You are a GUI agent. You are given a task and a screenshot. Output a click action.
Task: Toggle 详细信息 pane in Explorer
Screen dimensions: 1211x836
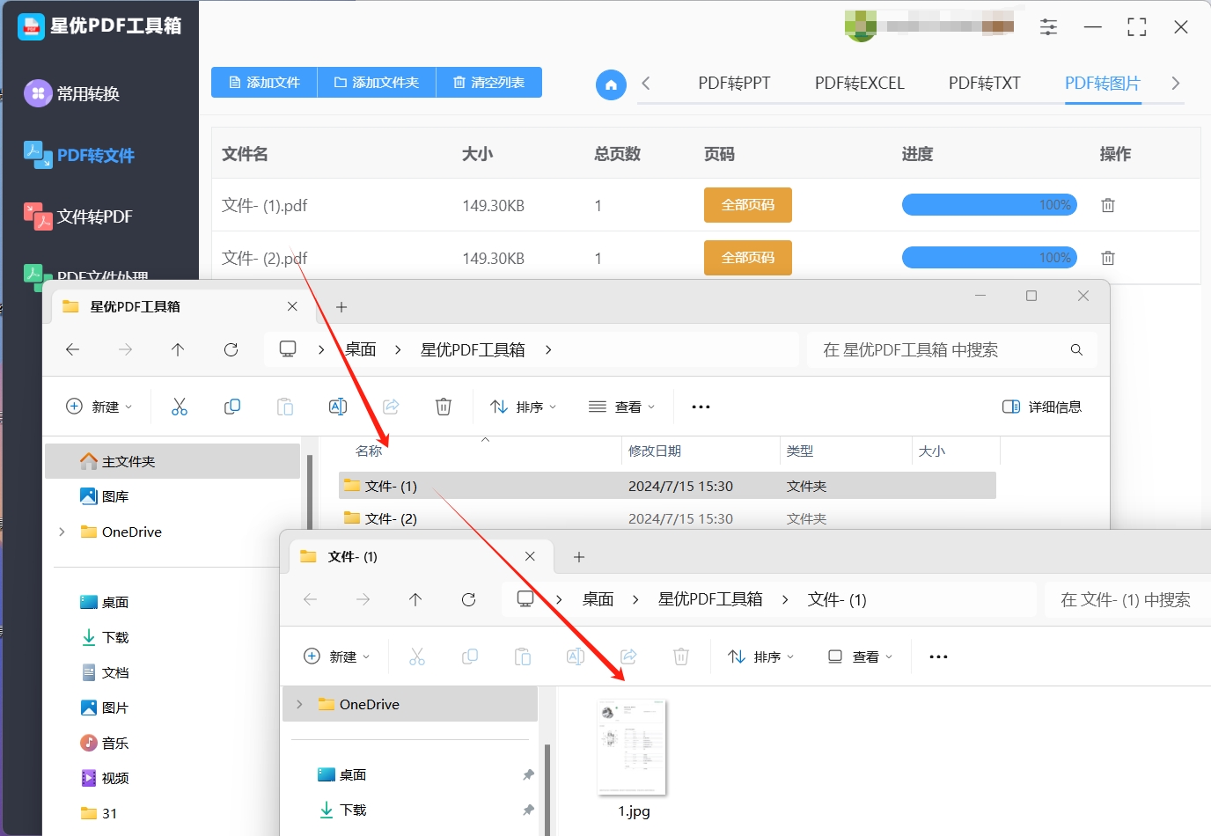(1042, 407)
